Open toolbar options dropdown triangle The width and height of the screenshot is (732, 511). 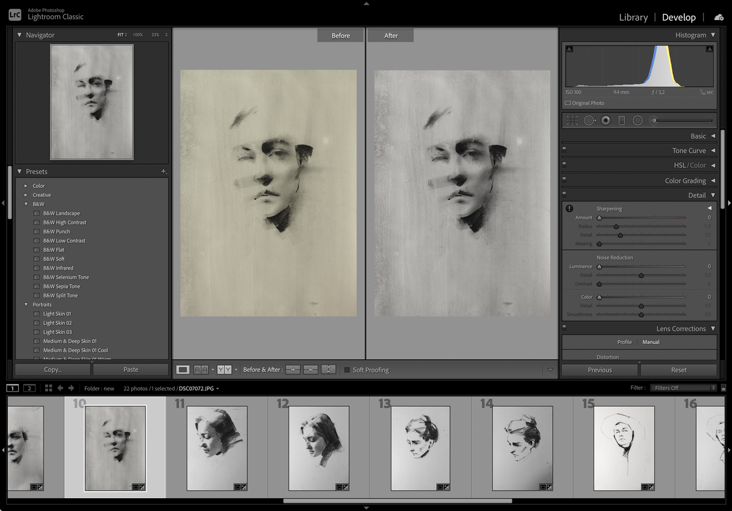[550, 370]
